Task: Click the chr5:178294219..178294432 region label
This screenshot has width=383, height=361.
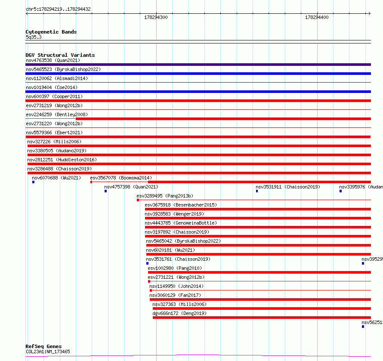Action: click(x=58, y=9)
